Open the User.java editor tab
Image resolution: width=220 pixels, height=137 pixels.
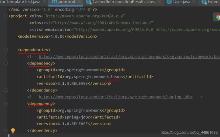click(x=182, y=2)
